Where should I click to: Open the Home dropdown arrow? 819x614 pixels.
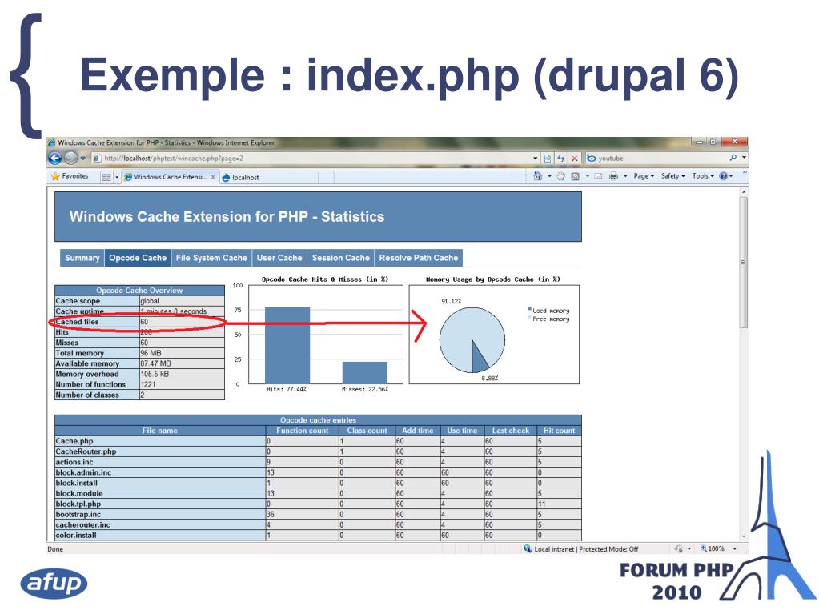pos(549,176)
